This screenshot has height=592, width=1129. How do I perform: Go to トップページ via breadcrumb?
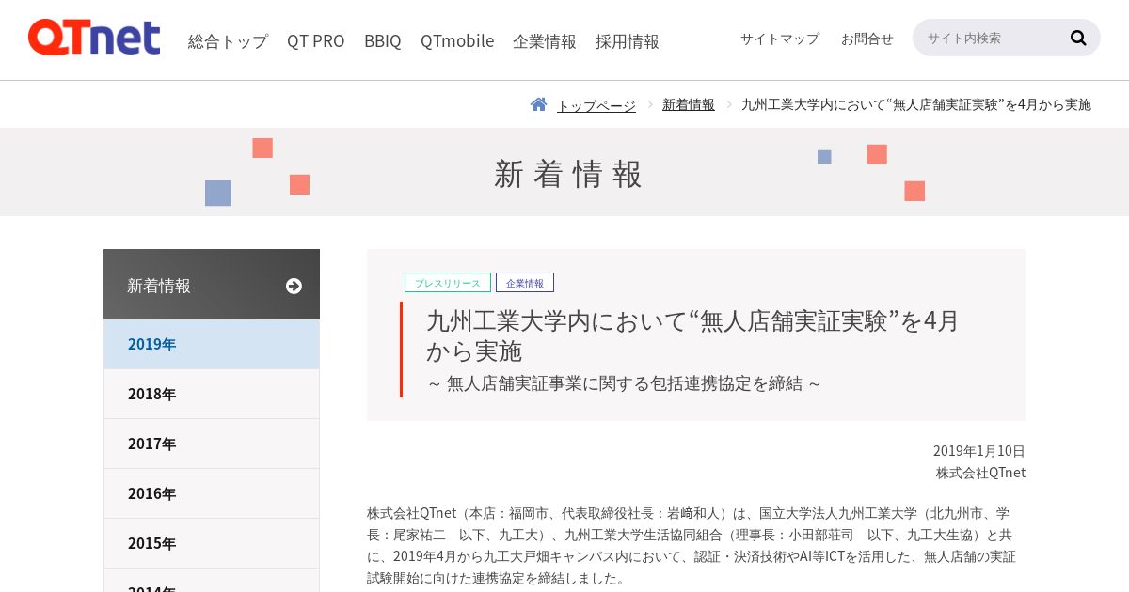point(596,105)
